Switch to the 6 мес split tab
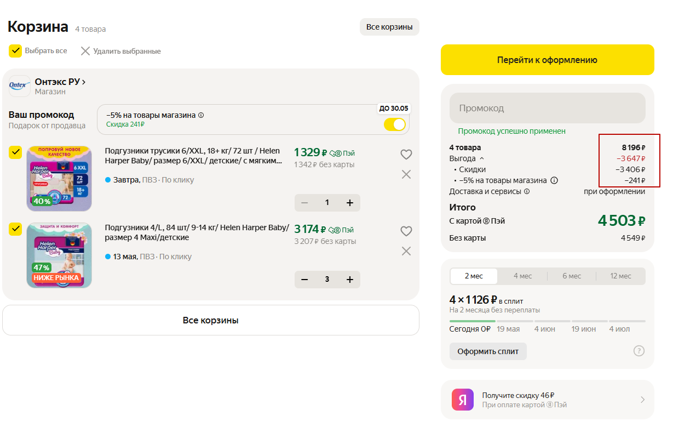Image resolution: width=673 pixels, height=427 pixels. coord(572,276)
